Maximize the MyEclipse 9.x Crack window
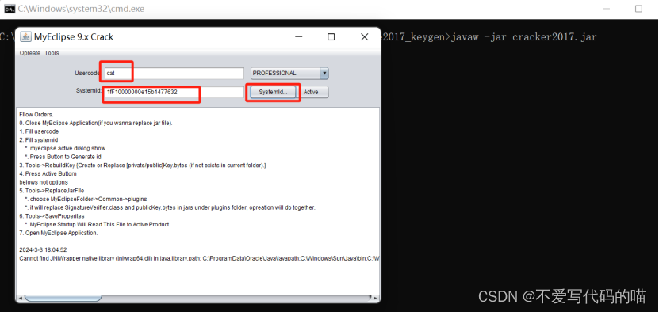This screenshot has height=312, width=659. (331, 37)
